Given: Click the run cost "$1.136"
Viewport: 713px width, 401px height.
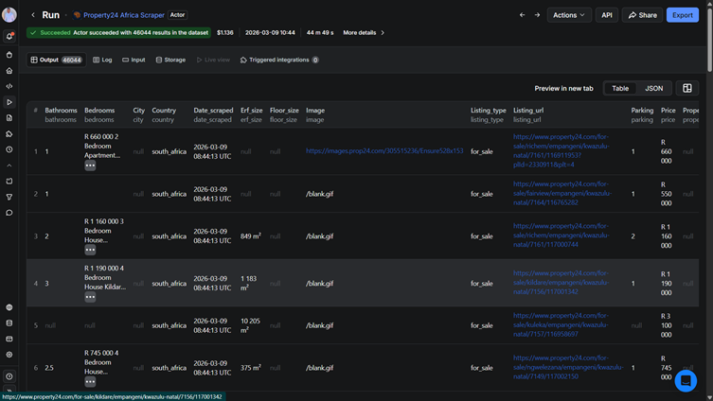Looking at the screenshot, I should coord(225,33).
